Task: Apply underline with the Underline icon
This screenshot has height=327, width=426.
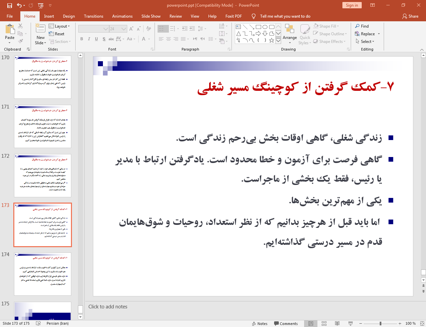Action: tap(96, 39)
